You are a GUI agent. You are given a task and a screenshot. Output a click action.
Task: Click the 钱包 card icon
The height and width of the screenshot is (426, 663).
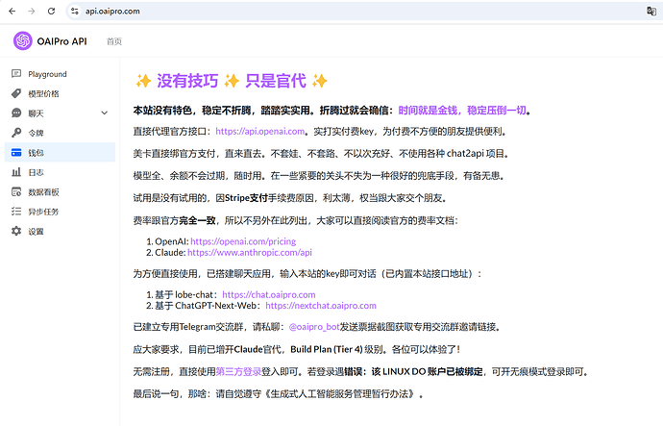16,153
